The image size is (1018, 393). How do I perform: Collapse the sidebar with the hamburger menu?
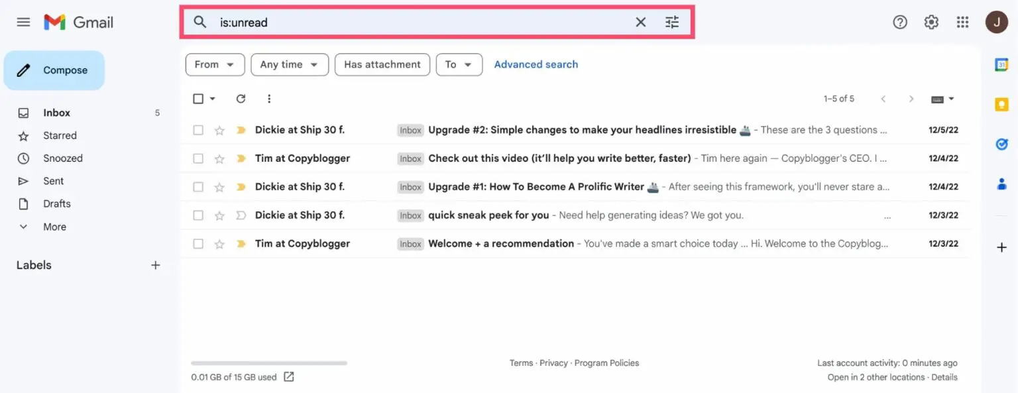coord(23,22)
